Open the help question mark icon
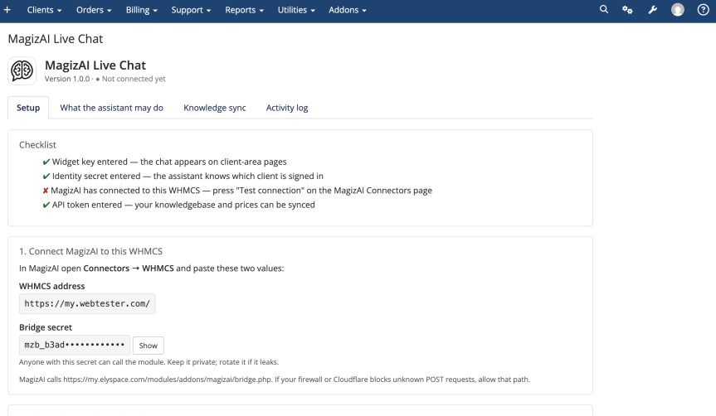The height and width of the screenshot is (416, 716). point(704,10)
